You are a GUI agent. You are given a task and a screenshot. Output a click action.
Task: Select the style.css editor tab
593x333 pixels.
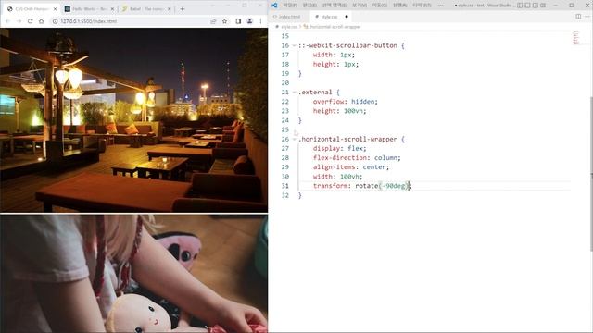pyautogui.click(x=330, y=17)
